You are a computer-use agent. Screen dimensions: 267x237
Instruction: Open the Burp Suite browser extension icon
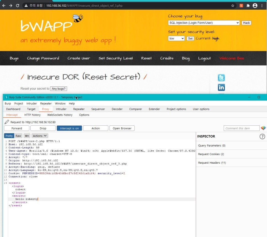(x=241, y=6)
